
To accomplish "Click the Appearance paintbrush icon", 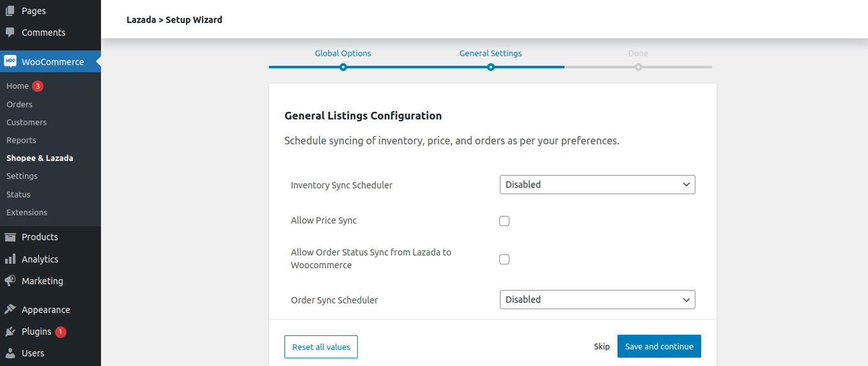I will coord(10,310).
